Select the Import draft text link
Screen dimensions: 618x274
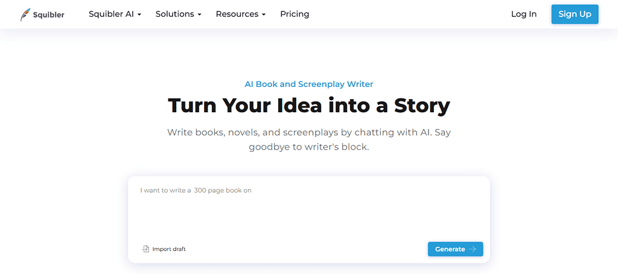[169, 249]
